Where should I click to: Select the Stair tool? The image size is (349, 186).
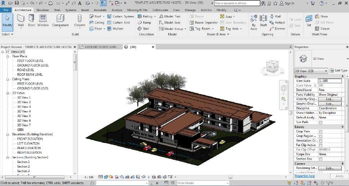pos(143,28)
